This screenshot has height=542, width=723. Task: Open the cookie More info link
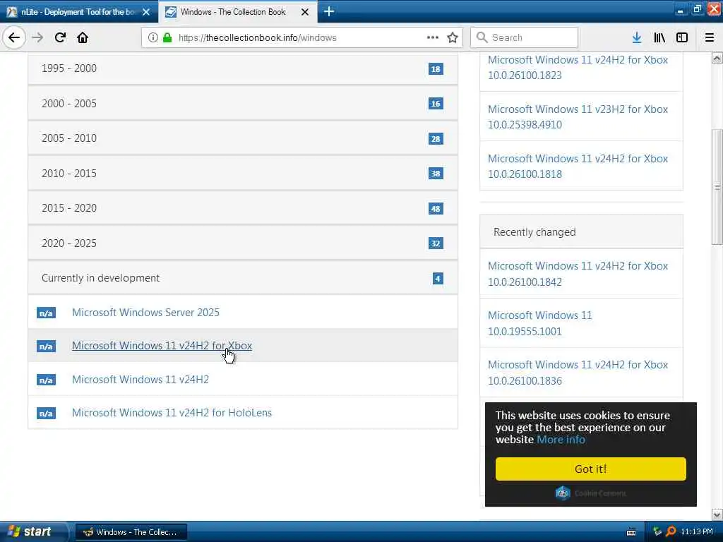click(561, 439)
